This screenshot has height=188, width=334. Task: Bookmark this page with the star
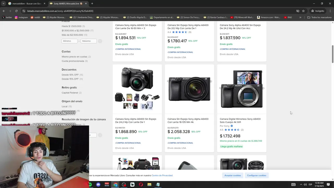coord(303,11)
